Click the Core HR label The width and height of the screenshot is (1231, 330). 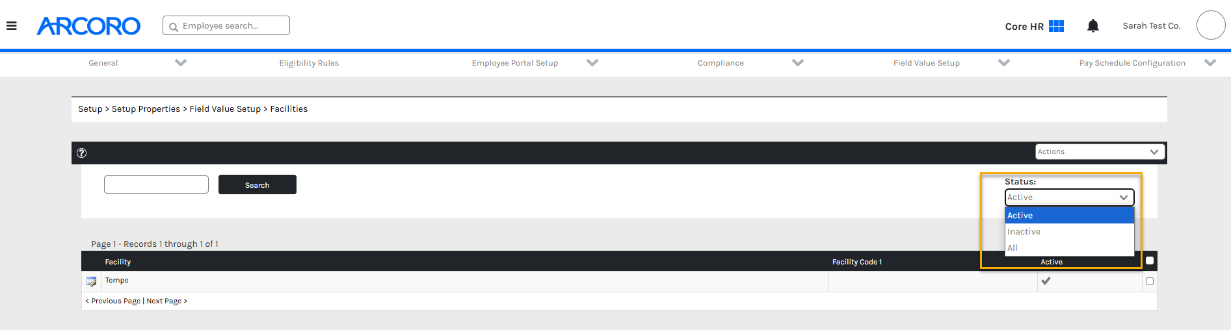tap(1024, 27)
